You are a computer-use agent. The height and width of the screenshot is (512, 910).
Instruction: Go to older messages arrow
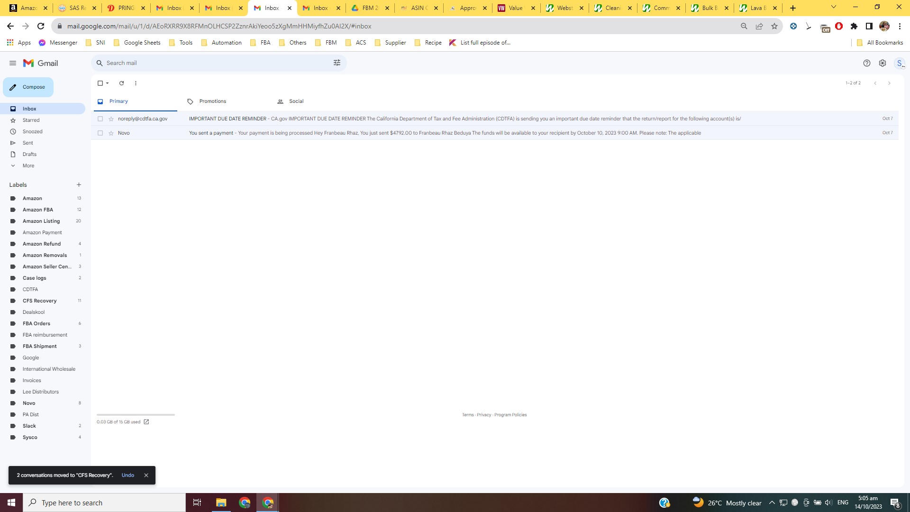click(x=889, y=83)
